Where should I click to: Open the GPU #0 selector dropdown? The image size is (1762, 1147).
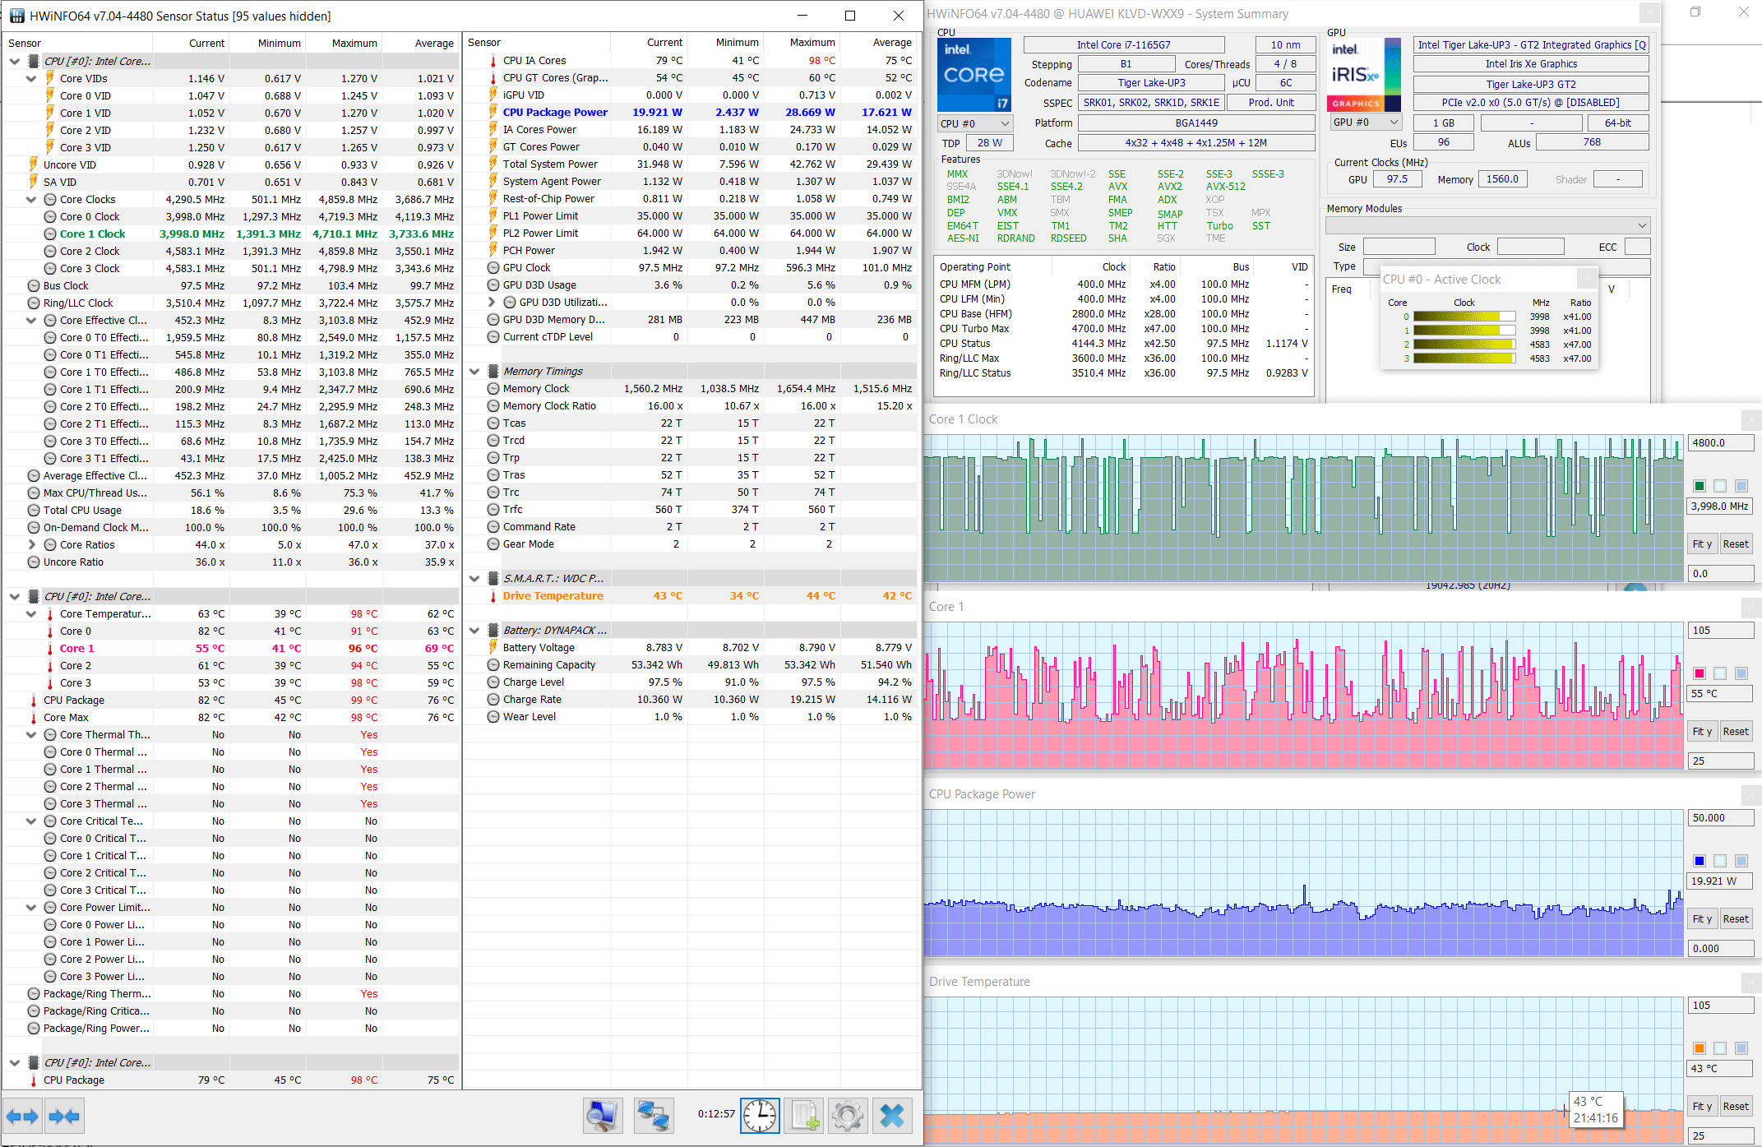(1366, 122)
